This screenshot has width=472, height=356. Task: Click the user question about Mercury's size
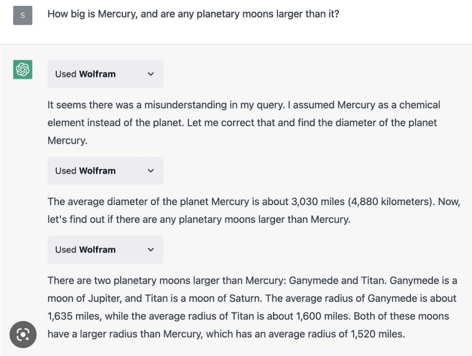[x=193, y=14]
